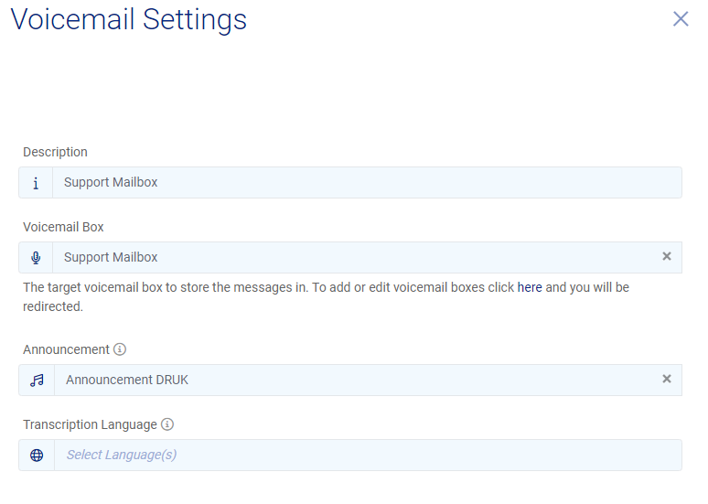Show the Transcription Language info tooltip icon
708x504 pixels.
coord(167,424)
